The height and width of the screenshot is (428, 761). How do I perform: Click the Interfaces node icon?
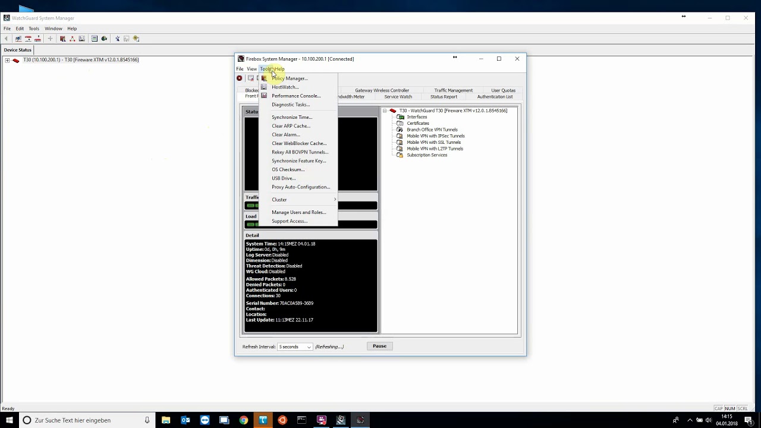400,117
